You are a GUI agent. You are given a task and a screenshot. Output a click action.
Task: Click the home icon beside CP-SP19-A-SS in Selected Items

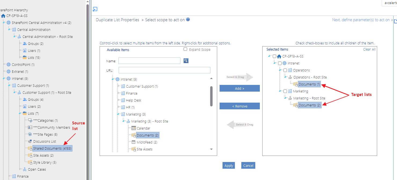tap(279, 56)
